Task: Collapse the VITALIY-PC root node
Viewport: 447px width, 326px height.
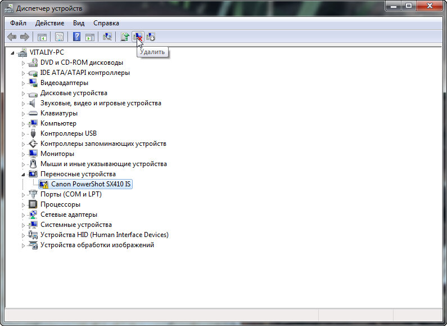Action: coord(12,53)
